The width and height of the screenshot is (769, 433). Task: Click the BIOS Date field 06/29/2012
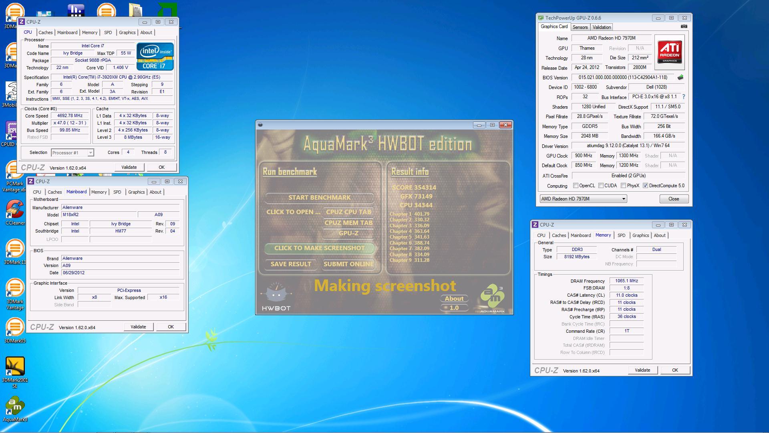click(x=121, y=273)
